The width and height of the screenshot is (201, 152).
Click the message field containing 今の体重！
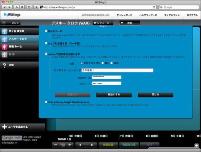117,70
